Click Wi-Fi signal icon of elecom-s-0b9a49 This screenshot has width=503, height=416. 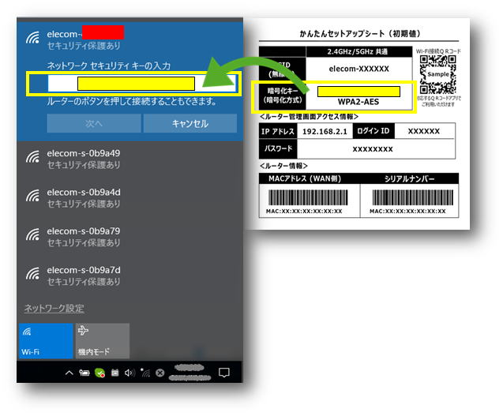[x=32, y=157]
